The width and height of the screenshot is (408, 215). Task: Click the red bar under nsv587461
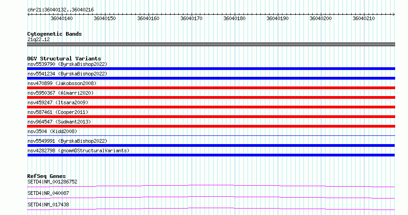211,117
